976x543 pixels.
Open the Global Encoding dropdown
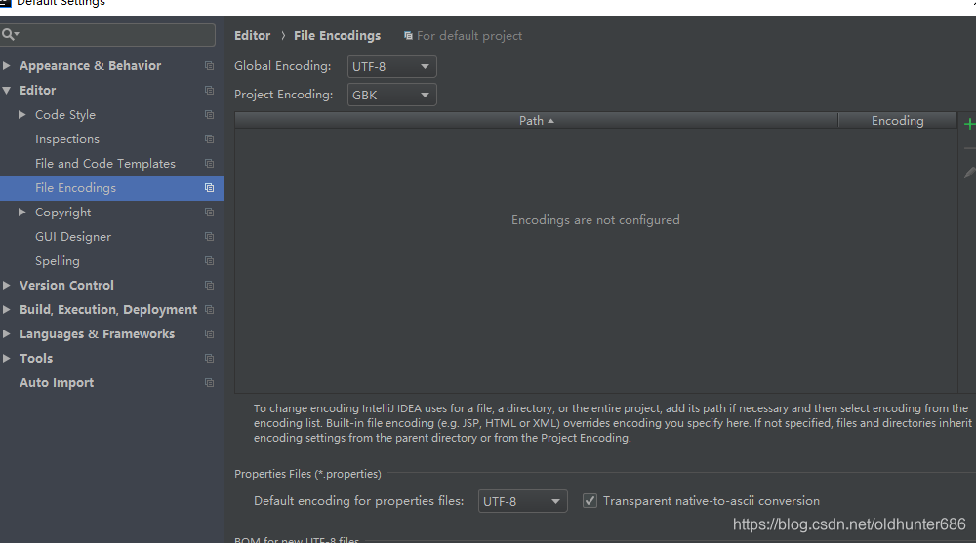pyautogui.click(x=391, y=66)
